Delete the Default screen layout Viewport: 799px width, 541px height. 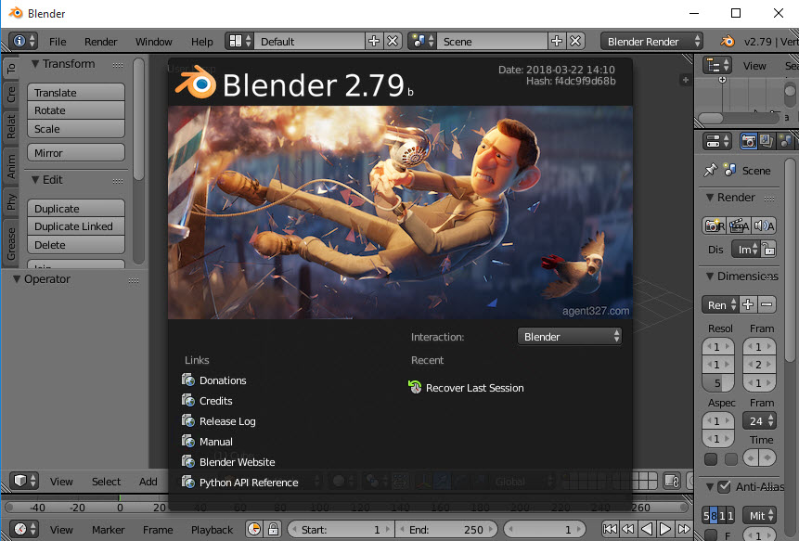tap(393, 41)
